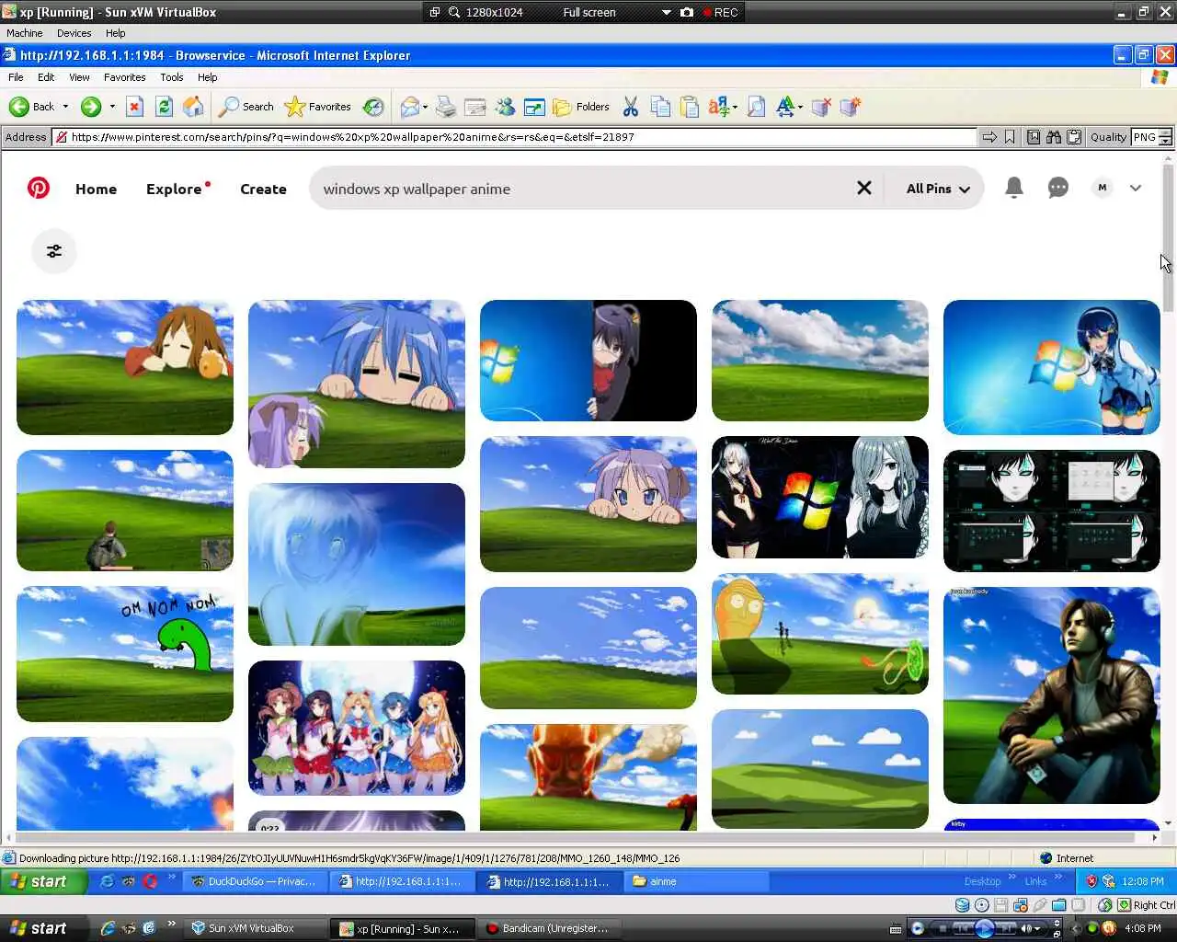The height and width of the screenshot is (942, 1177).
Task: Open the VirtualBox resolution dropdown arrow
Action: (667, 13)
